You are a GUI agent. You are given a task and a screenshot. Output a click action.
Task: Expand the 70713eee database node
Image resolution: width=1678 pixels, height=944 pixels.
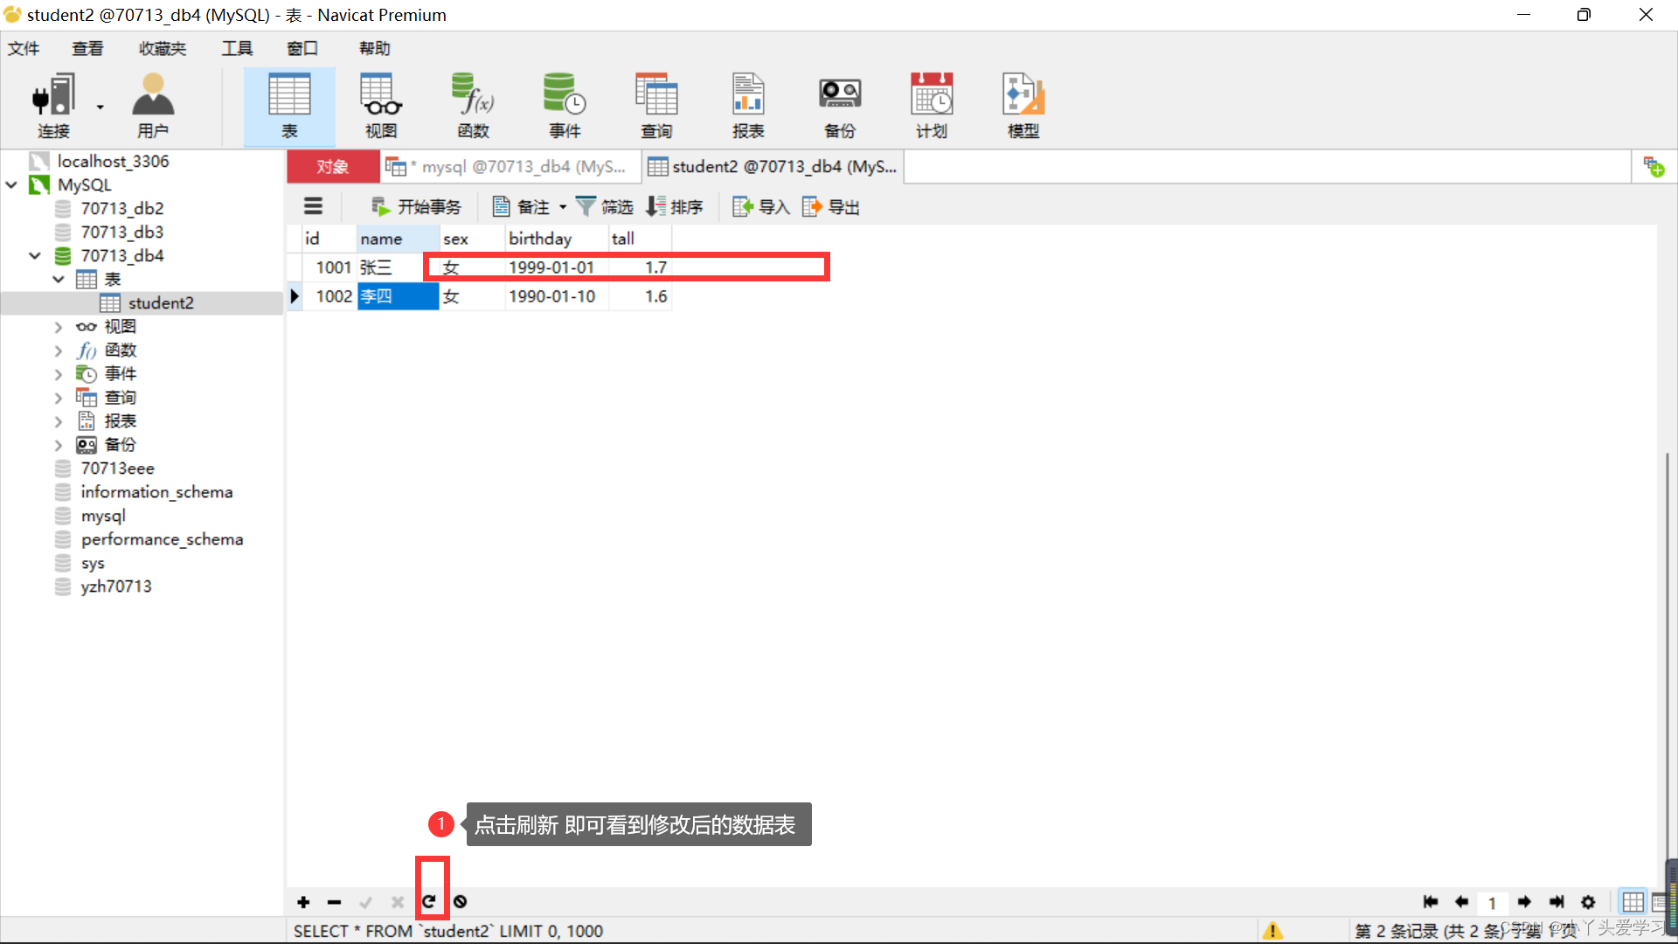pyautogui.click(x=115, y=468)
